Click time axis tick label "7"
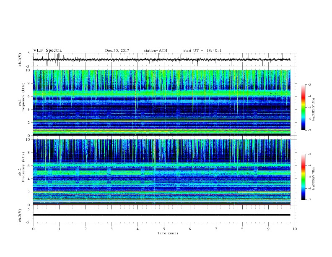This screenshot has height=257, width=332. coord(216,229)
